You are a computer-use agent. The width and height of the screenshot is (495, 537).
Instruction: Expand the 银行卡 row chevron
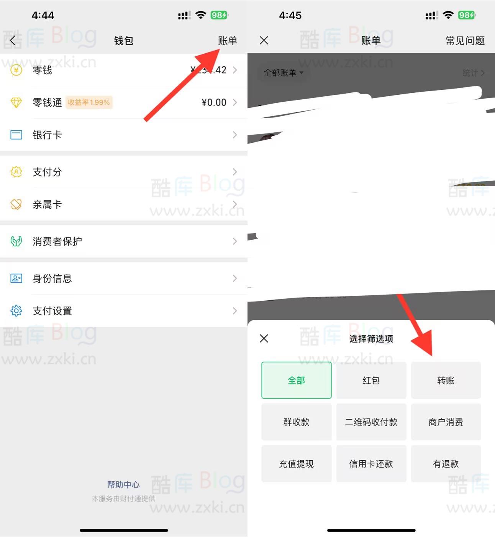(235, 135)
